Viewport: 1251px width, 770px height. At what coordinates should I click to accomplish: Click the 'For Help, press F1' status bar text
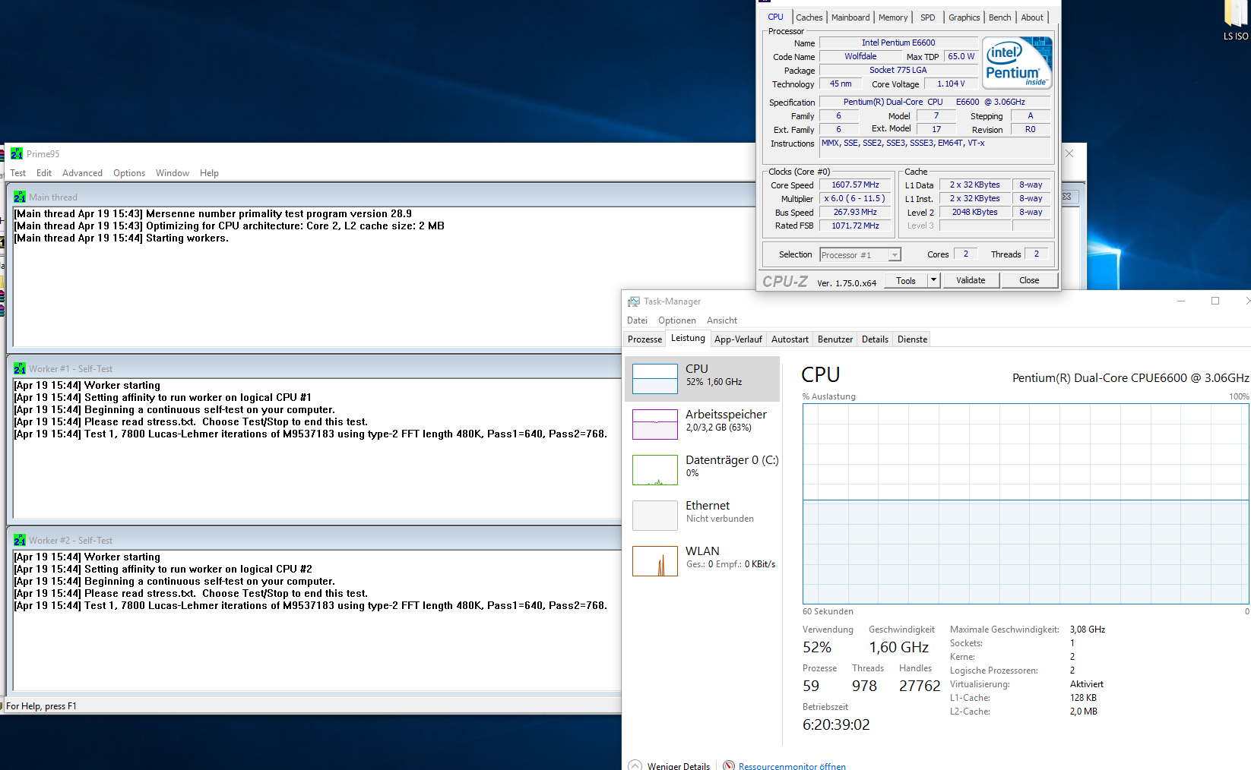click(x=41, y=706)
